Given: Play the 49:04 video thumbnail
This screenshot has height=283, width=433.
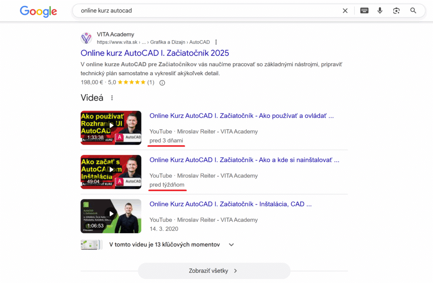Looking at the screenshot, I should 111,172.
